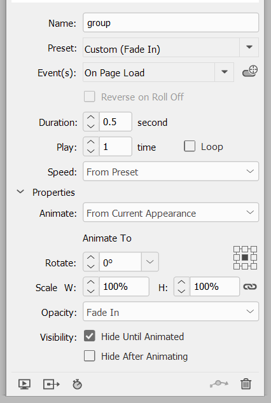Select center point in origin proxy grid

245,257
